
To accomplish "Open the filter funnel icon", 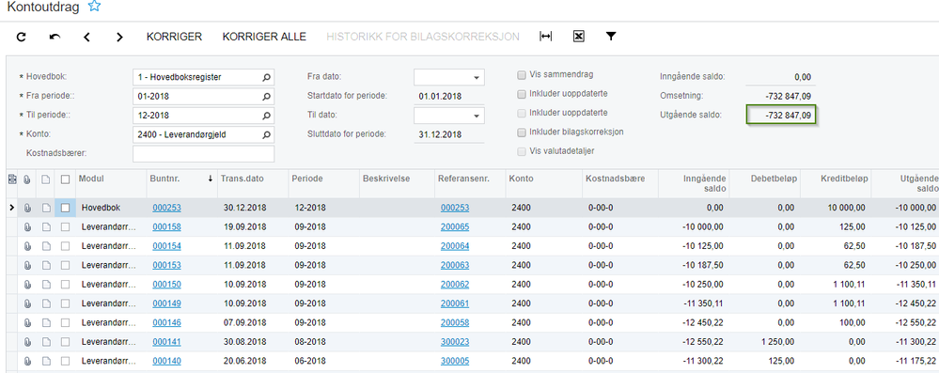I will coord(610,37).
